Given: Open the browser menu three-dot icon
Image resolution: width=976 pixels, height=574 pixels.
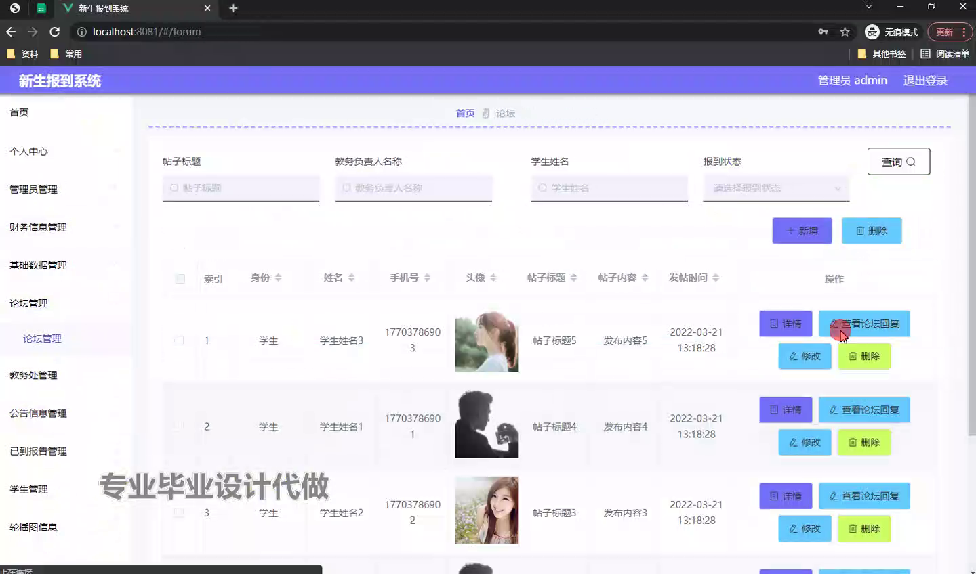Looking at the screenshot, I should tap(964, 32).
